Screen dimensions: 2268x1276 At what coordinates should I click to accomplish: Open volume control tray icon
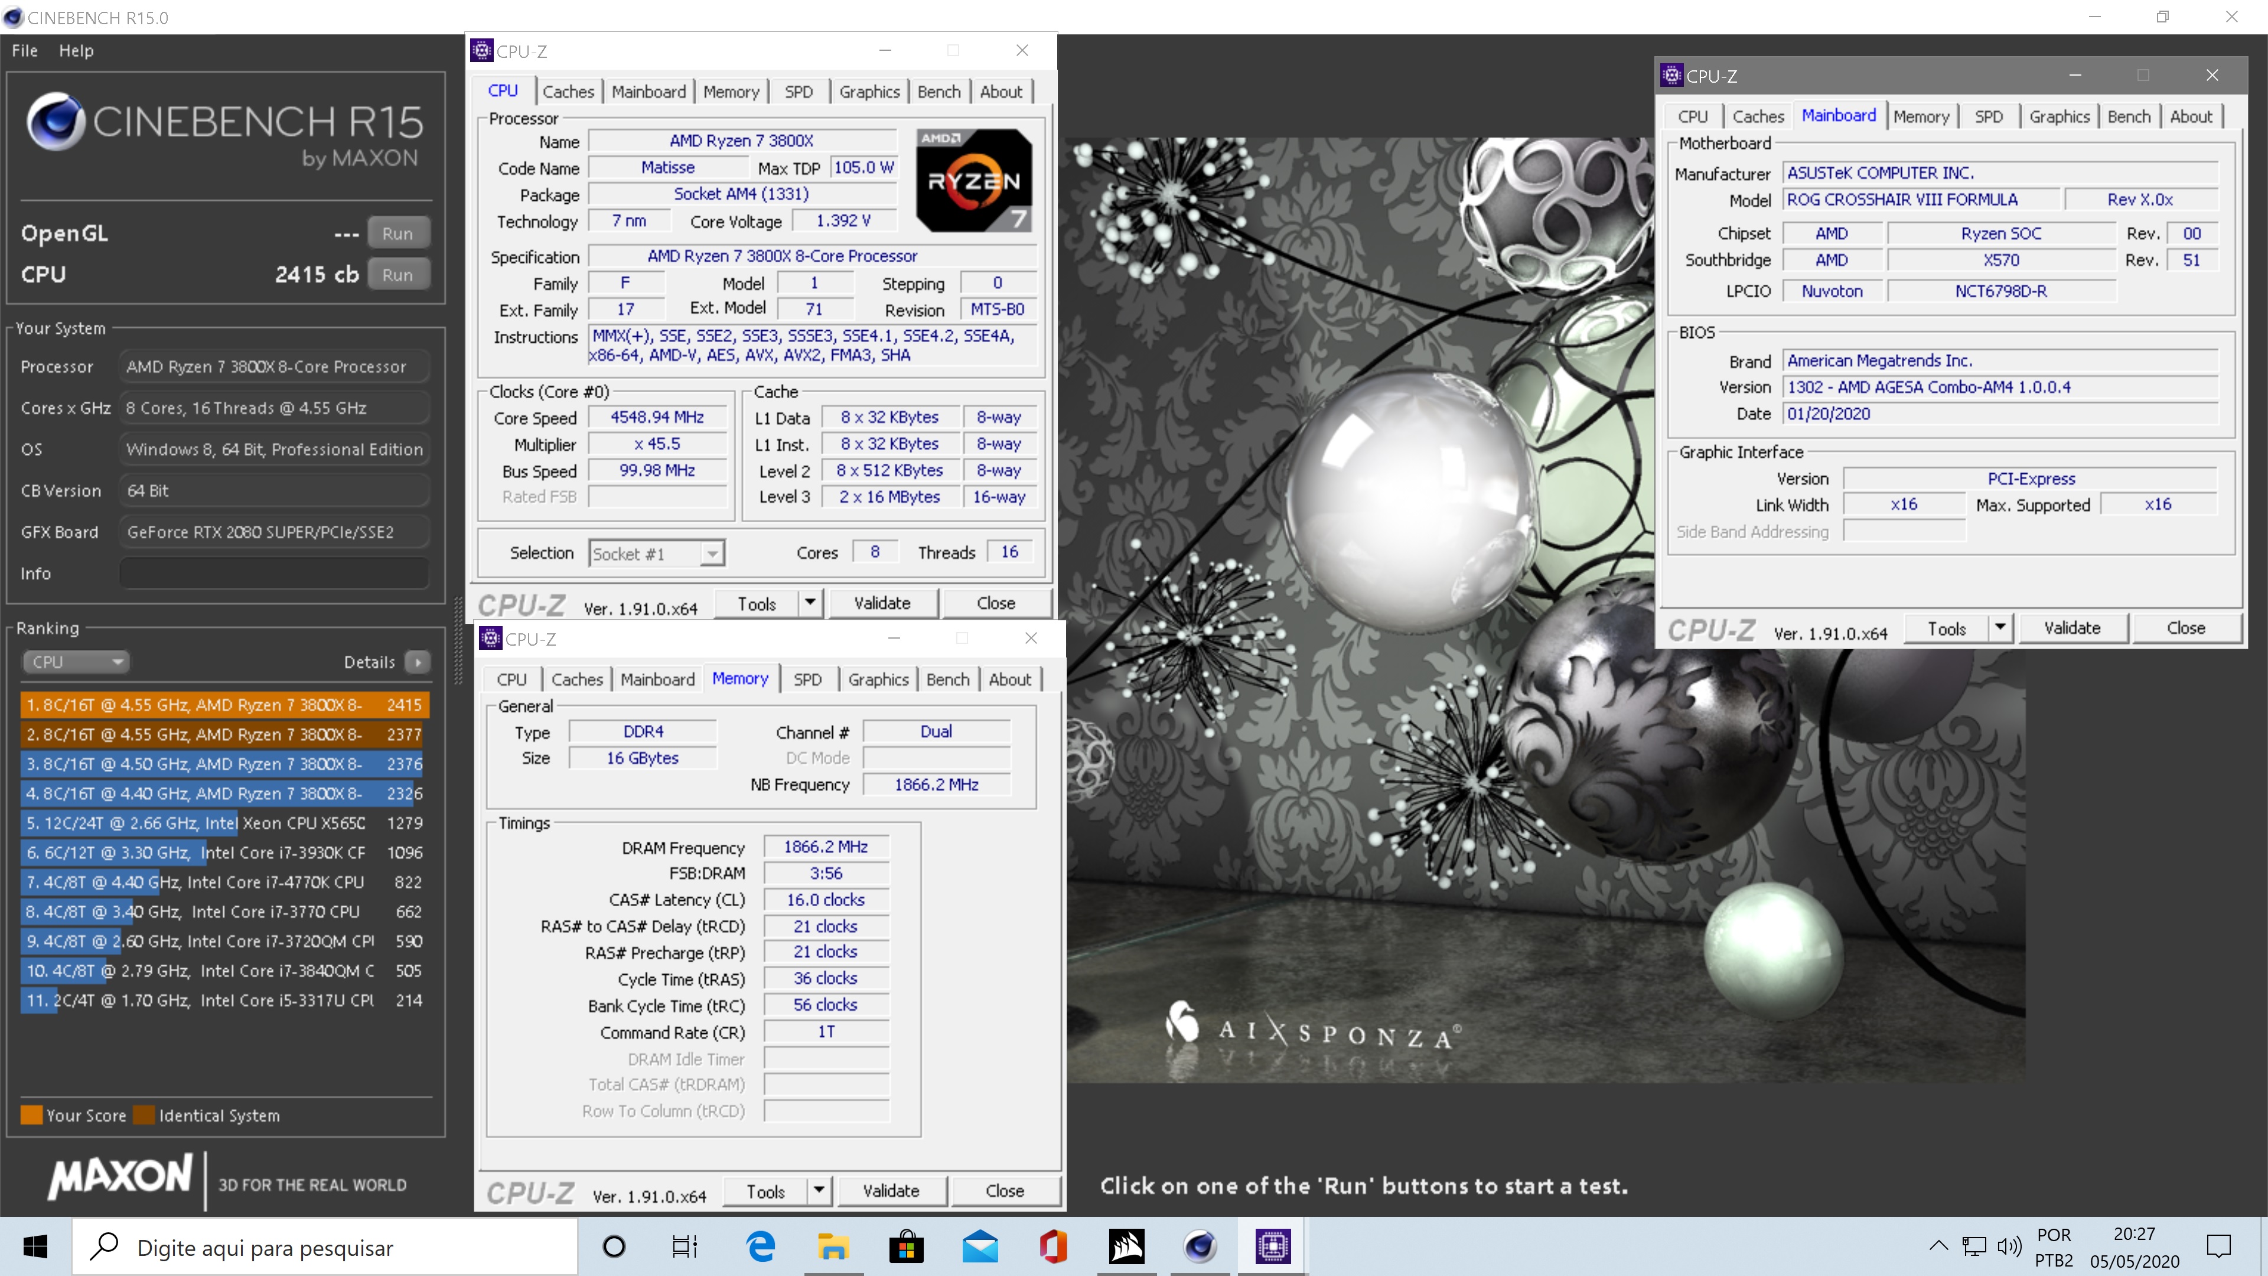(2010, 1246)
